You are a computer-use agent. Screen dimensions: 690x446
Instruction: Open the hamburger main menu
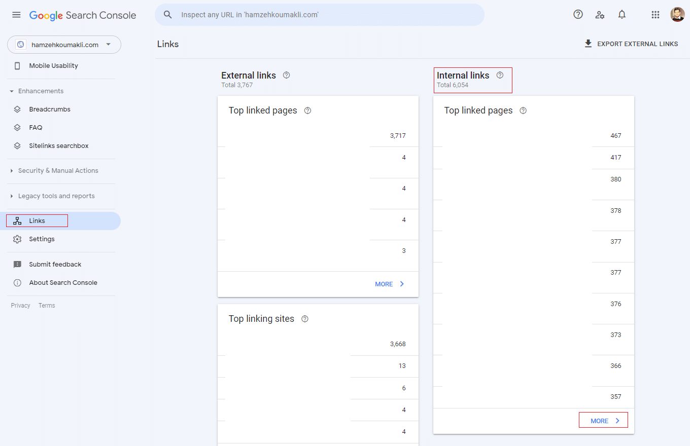coord(16,15)
